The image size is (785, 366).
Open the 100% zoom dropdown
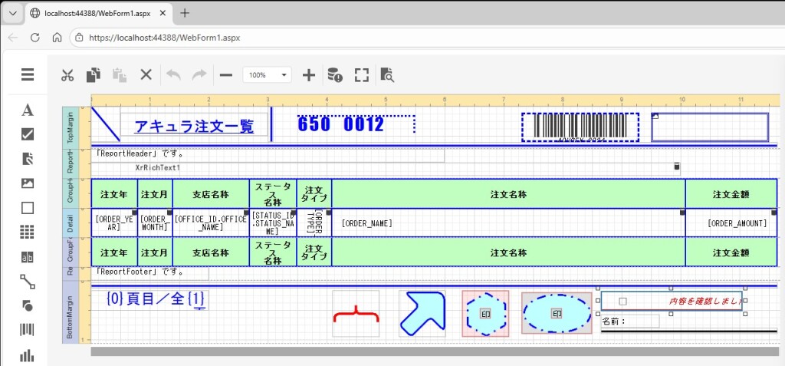pyautogui.click(x=267, y=75)
